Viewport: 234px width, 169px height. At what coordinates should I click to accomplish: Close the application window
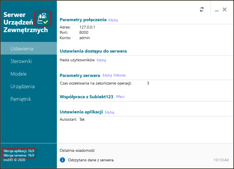pyautogui.click(x=224, y=10)
